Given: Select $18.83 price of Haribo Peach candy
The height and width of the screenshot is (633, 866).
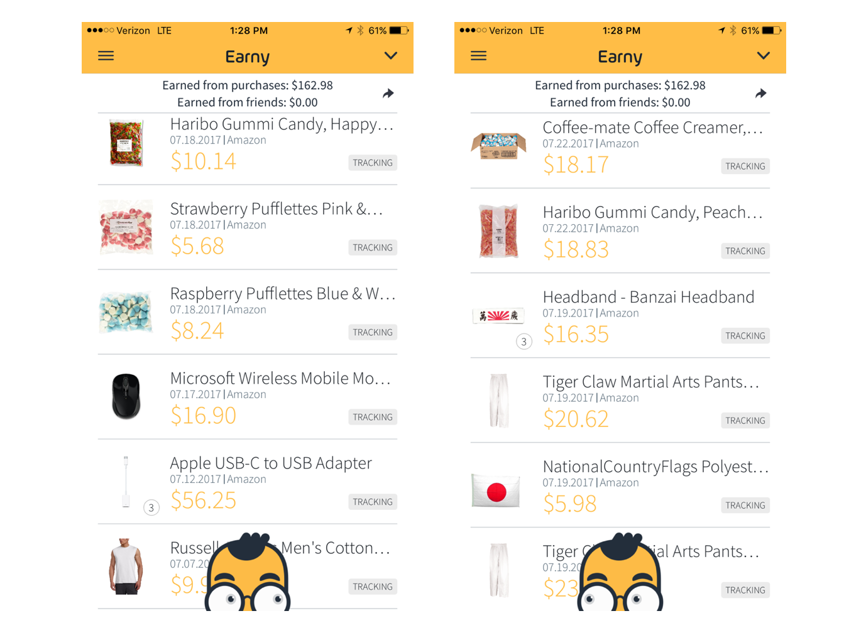Looking at the screenshot, I should tap(576, 250).
